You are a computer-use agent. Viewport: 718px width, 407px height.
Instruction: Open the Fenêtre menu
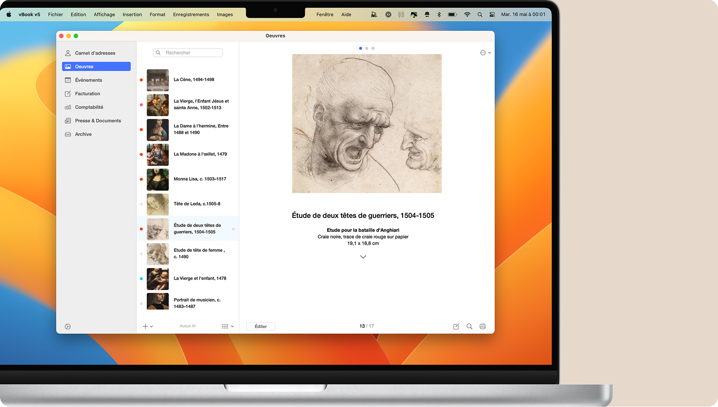325,14
